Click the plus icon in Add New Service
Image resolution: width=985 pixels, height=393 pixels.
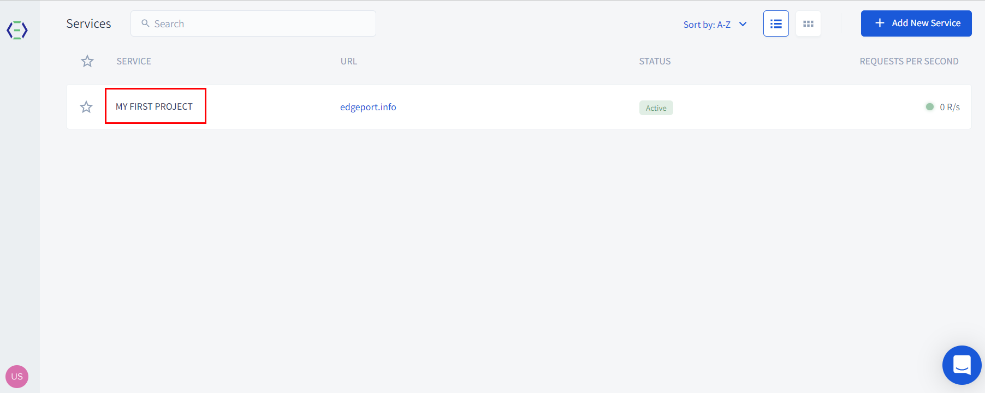[x=880, y=23]
